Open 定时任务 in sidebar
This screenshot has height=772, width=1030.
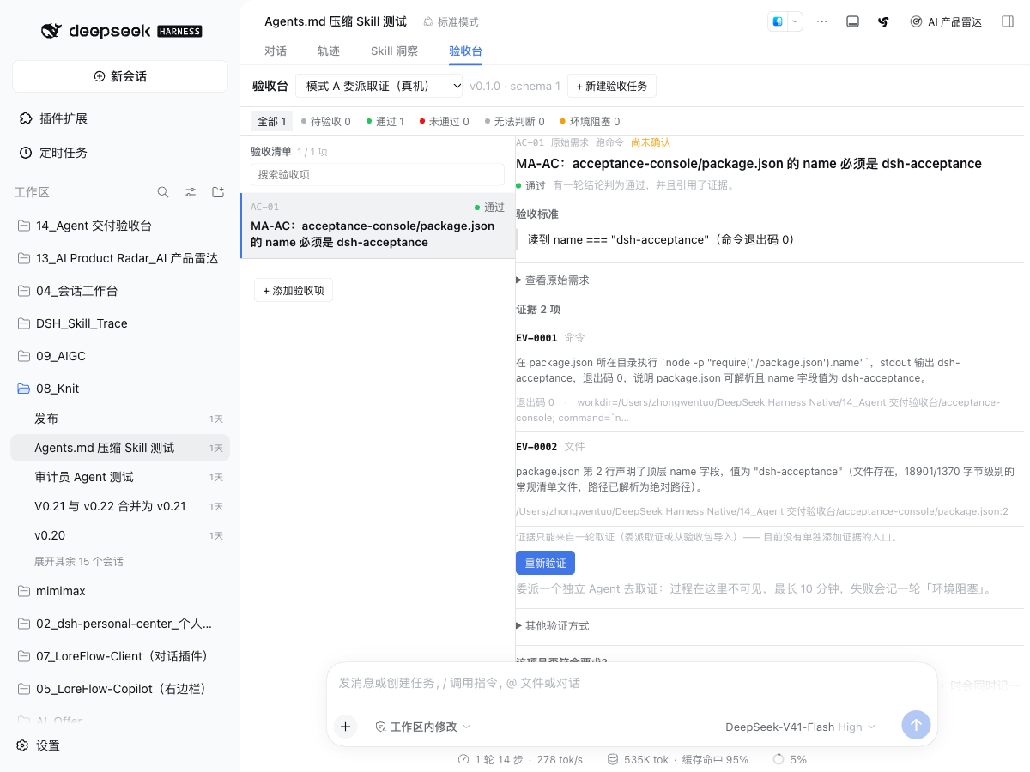(120, 153)
